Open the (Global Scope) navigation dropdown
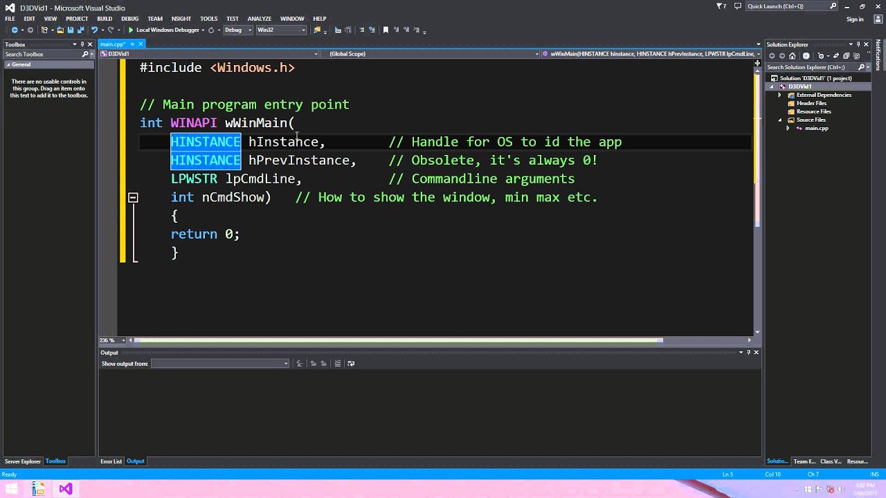The height and width of the screenshot is (498, 886). (x=429, y=54)
